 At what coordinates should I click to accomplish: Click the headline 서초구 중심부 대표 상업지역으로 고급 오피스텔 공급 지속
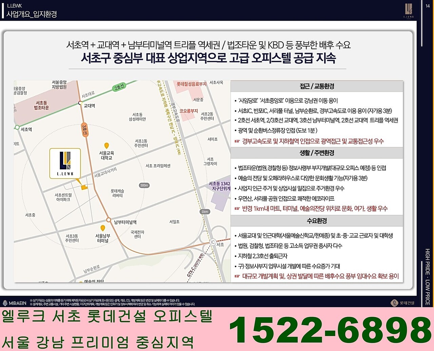coord(208,58)
